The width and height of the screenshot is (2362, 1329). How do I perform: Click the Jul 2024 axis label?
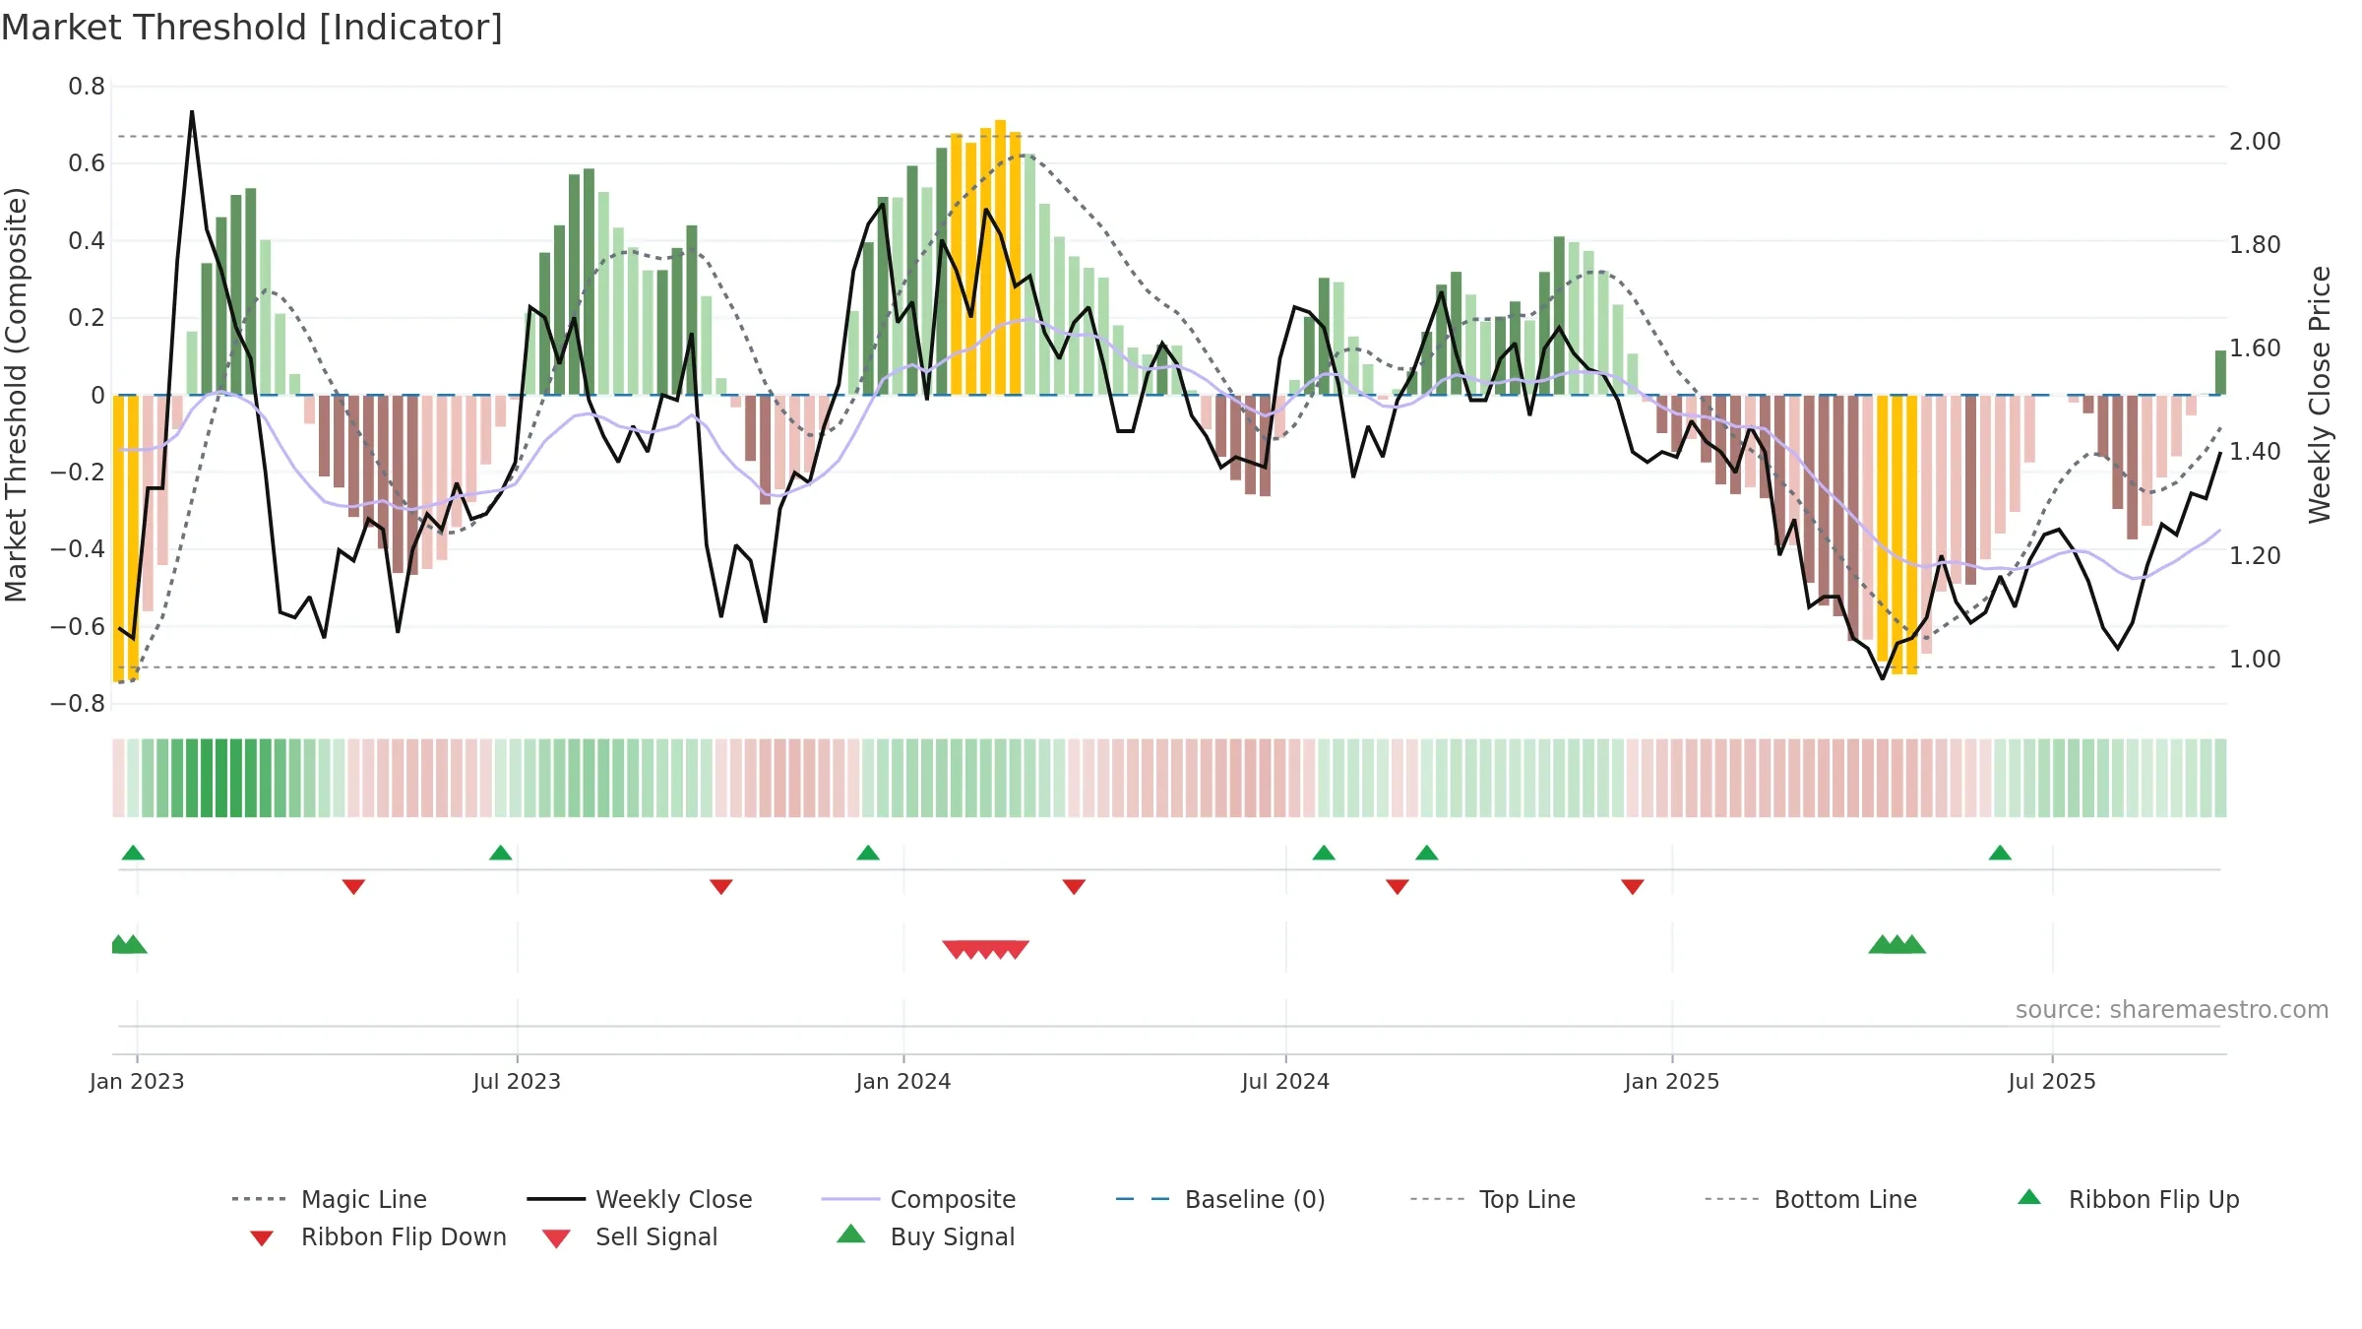(1285, 1081)
